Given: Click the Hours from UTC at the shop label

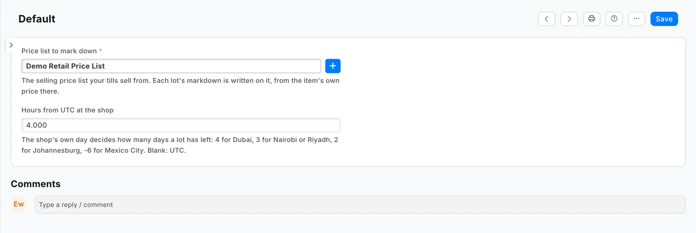Looking at the screenshot, I should [67, 110].
